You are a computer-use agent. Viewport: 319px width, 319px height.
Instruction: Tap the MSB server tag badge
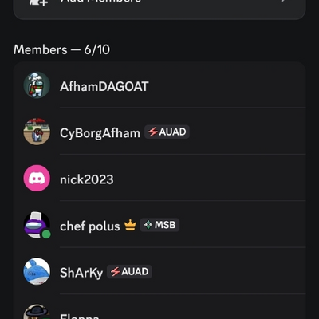click(x=159, y=225)
